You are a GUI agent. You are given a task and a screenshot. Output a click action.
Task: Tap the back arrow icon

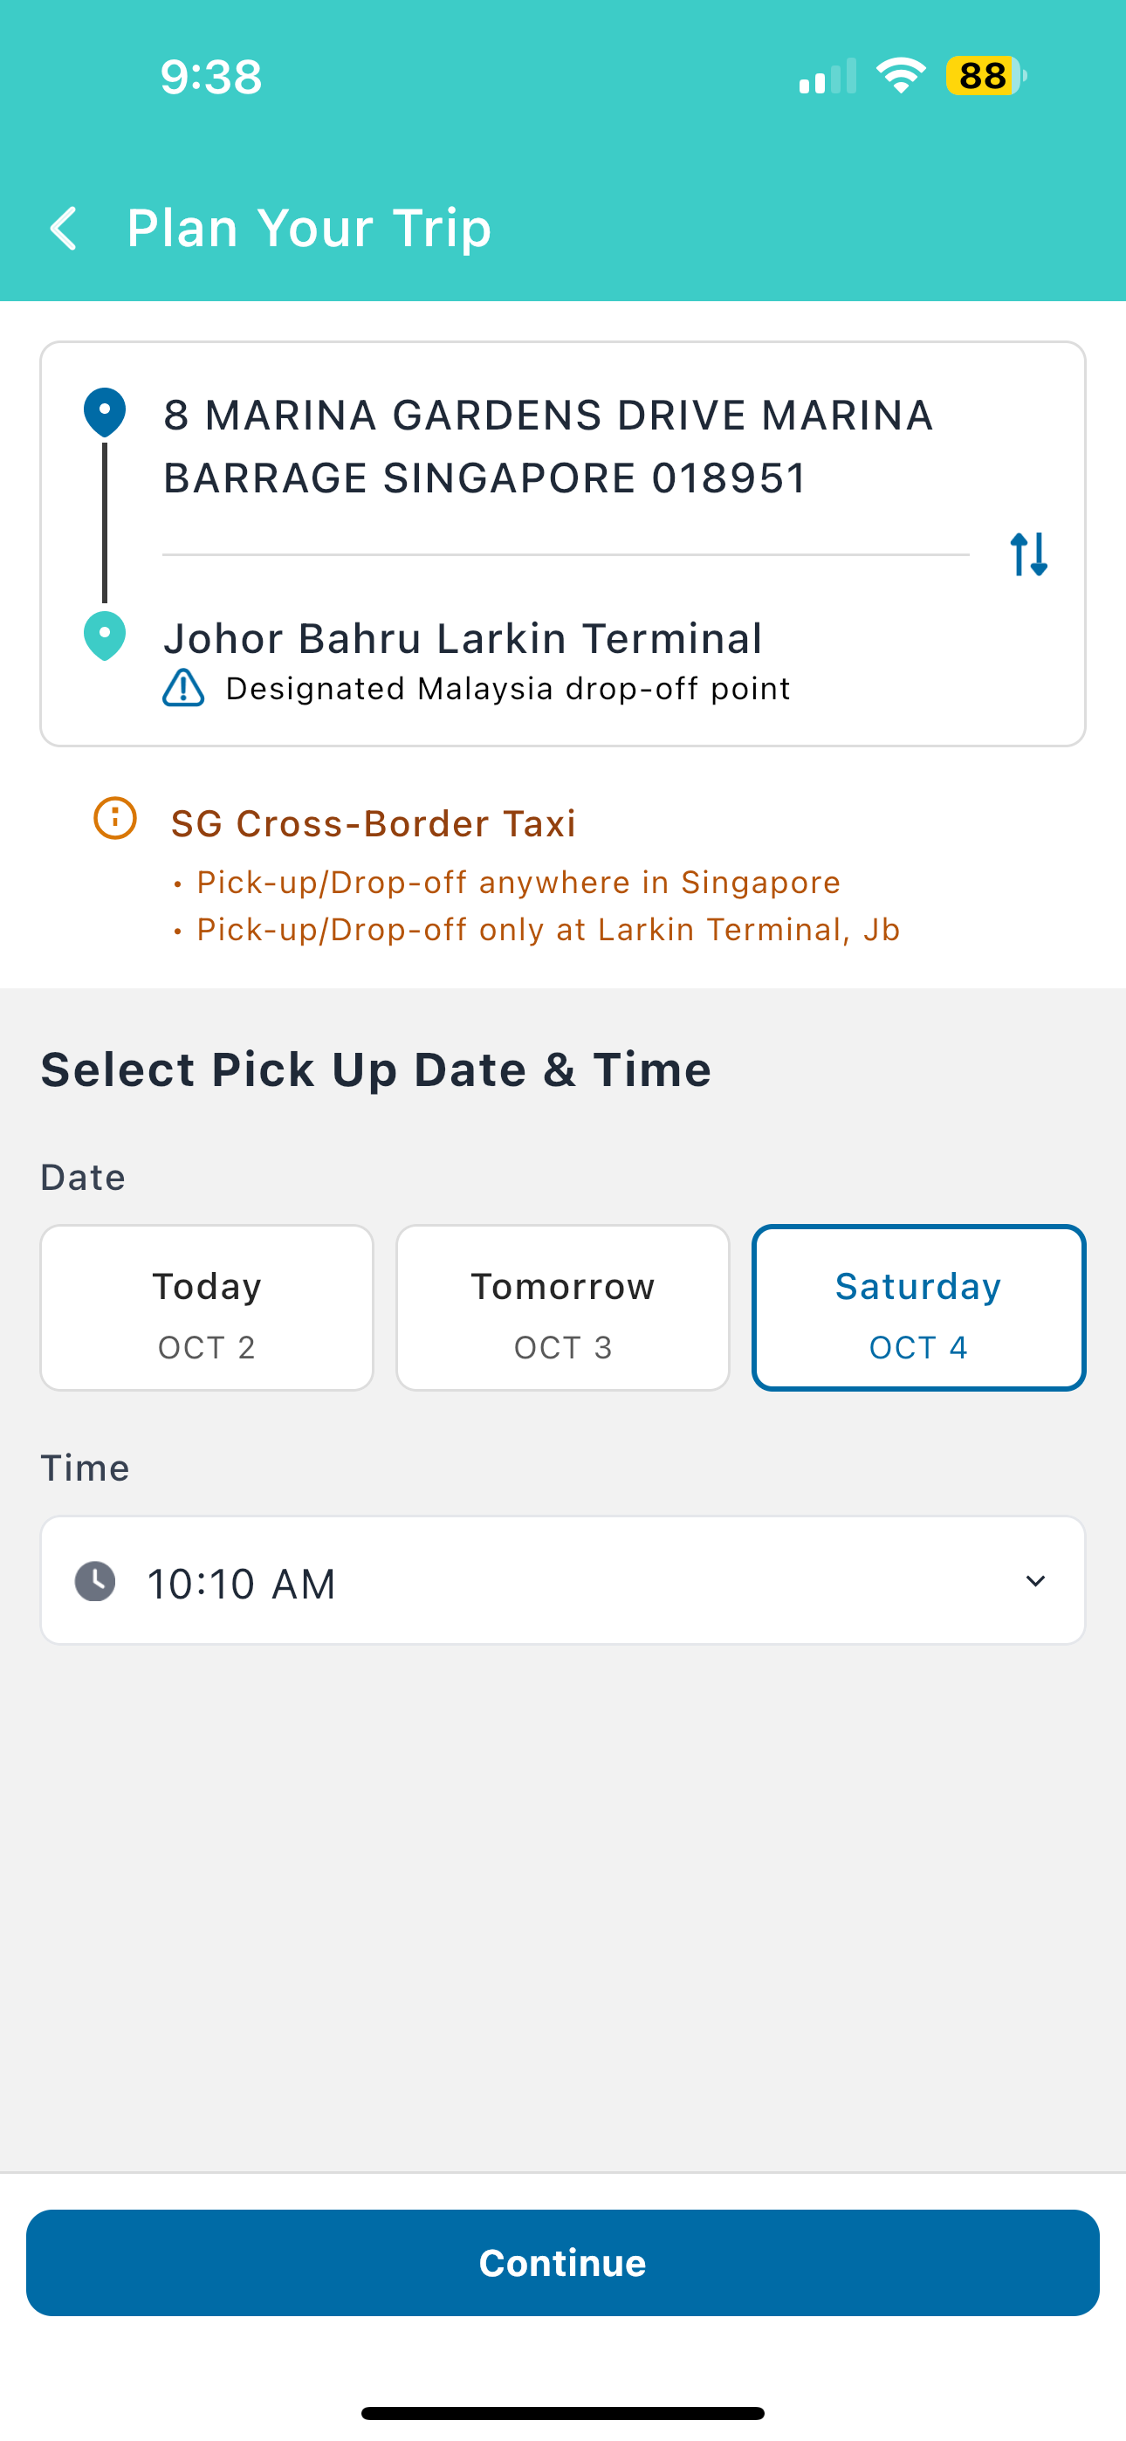click(64, 229)
